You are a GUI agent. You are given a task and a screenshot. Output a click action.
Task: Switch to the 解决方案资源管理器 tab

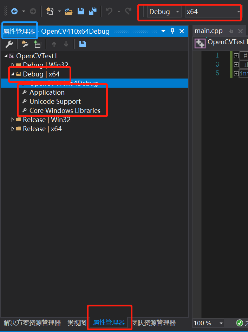pos(32,323)
